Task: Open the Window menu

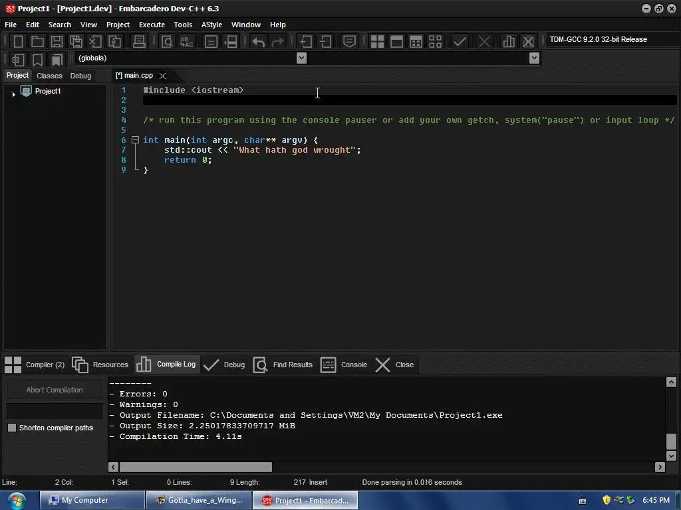Action: coord(246,25)
